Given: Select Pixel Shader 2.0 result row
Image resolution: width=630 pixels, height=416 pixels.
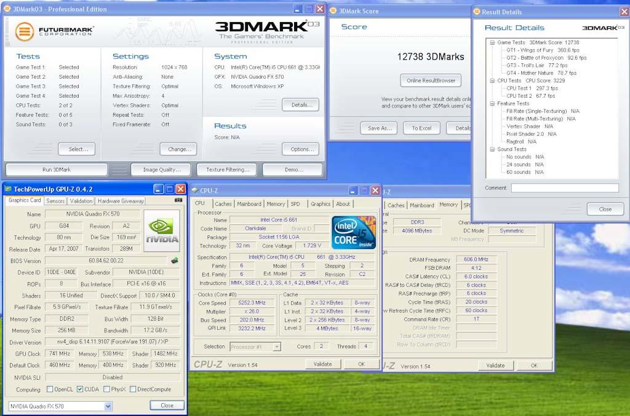Looking at the screenshot, I should pos(531,134).
